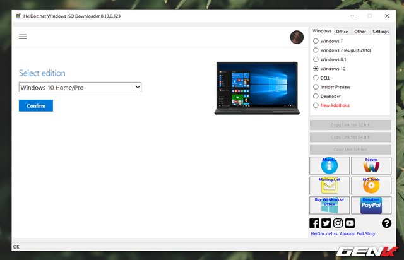Select the Windows 8.1 radio button
The height and width of the screenshot is (260, 404).
pos(316,59)
